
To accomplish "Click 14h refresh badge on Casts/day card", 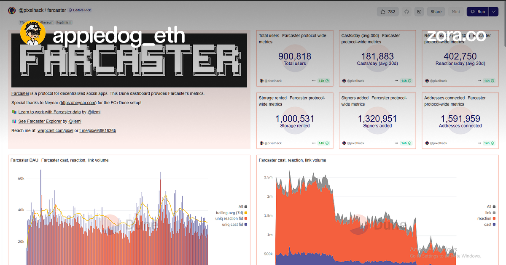I will pyautogui.click(x=406, y=81).
